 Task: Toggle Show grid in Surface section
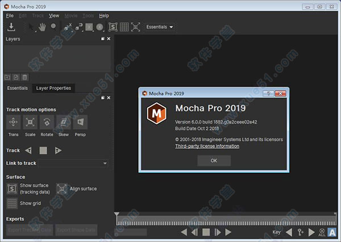[x=12, y=203]
